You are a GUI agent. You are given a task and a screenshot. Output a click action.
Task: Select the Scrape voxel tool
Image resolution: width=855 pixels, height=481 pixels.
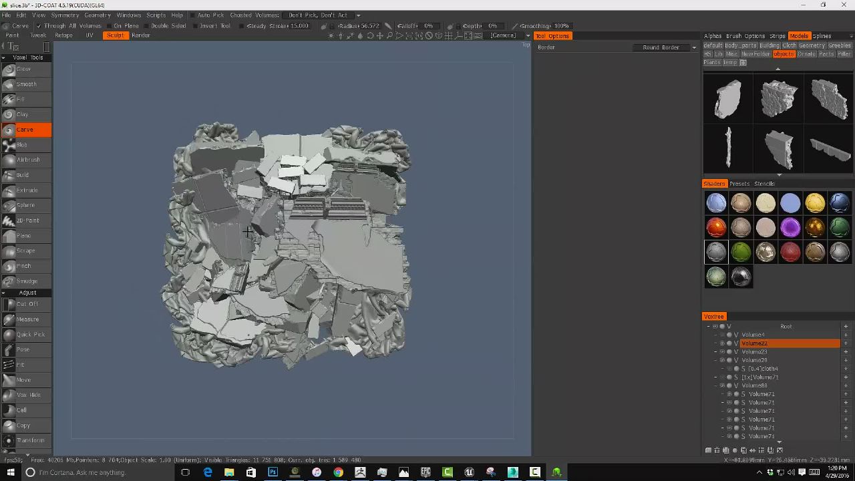(25, 251)
